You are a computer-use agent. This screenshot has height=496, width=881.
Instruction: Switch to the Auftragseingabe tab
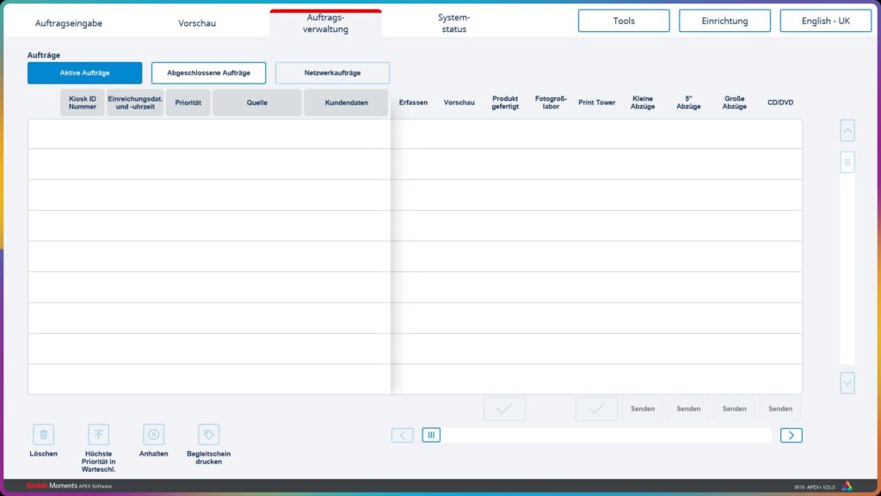[x=69, y=23]
